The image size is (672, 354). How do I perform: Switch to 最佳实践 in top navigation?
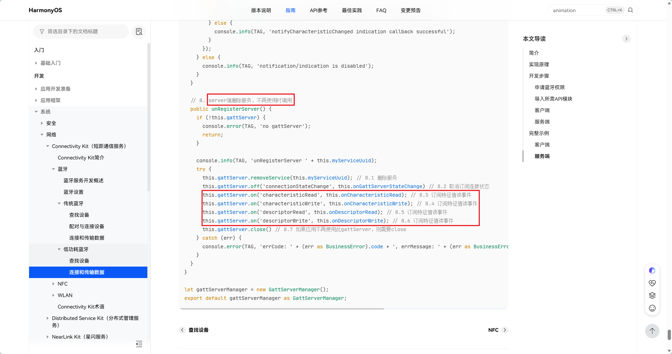coord(352,10)
